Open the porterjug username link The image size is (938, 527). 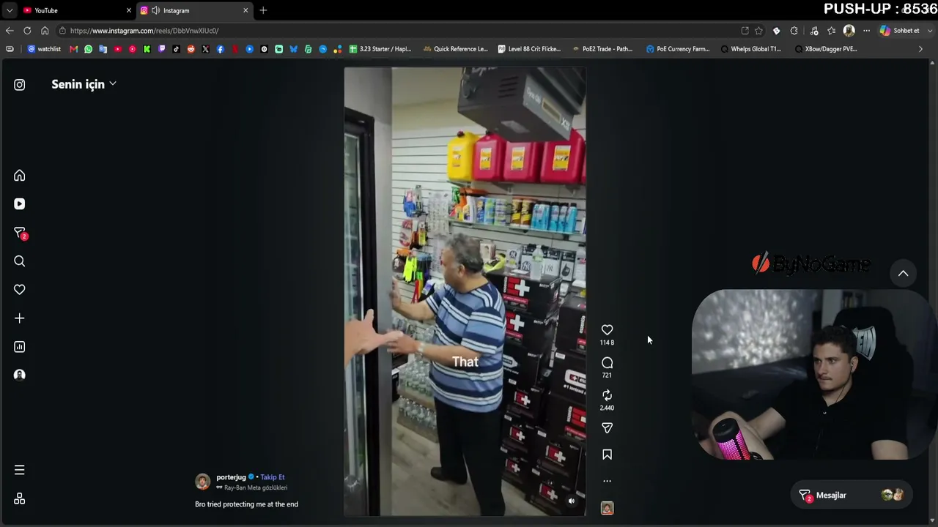coord(231,477)
